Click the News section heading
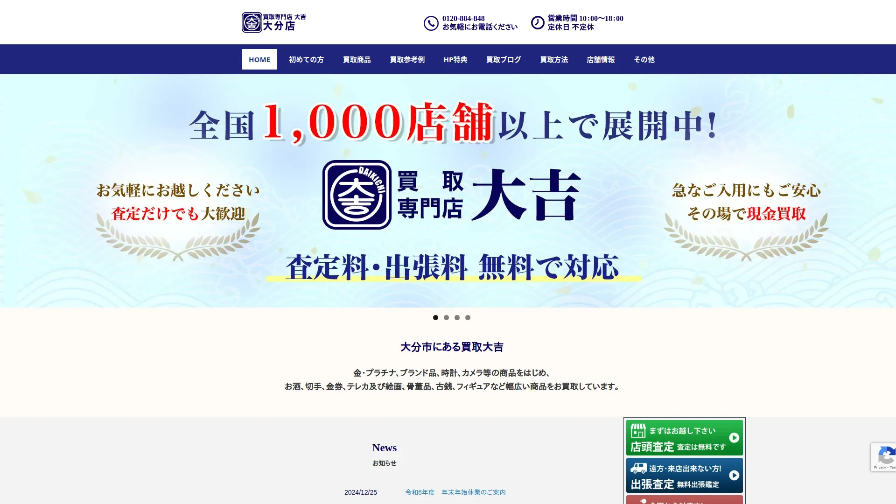 tap(385, 448)
